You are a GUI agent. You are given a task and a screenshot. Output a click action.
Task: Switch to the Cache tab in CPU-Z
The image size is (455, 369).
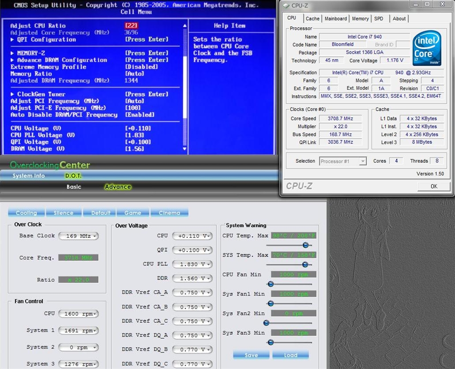[x=312, y=19]
